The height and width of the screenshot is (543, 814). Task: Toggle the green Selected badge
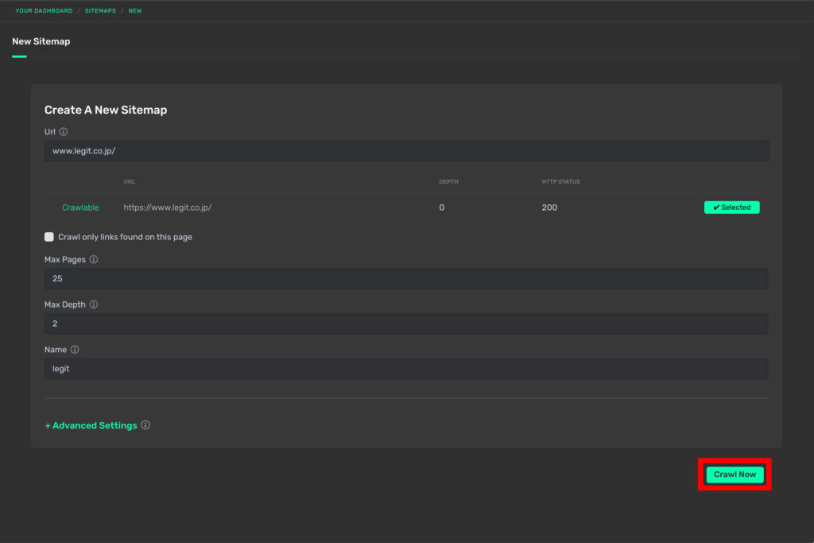[731, 208]
